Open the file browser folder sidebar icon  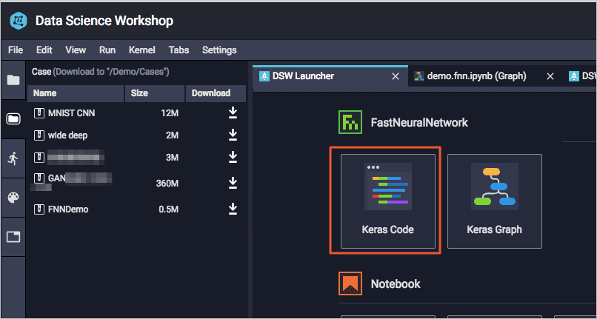(x=13, y=80)
